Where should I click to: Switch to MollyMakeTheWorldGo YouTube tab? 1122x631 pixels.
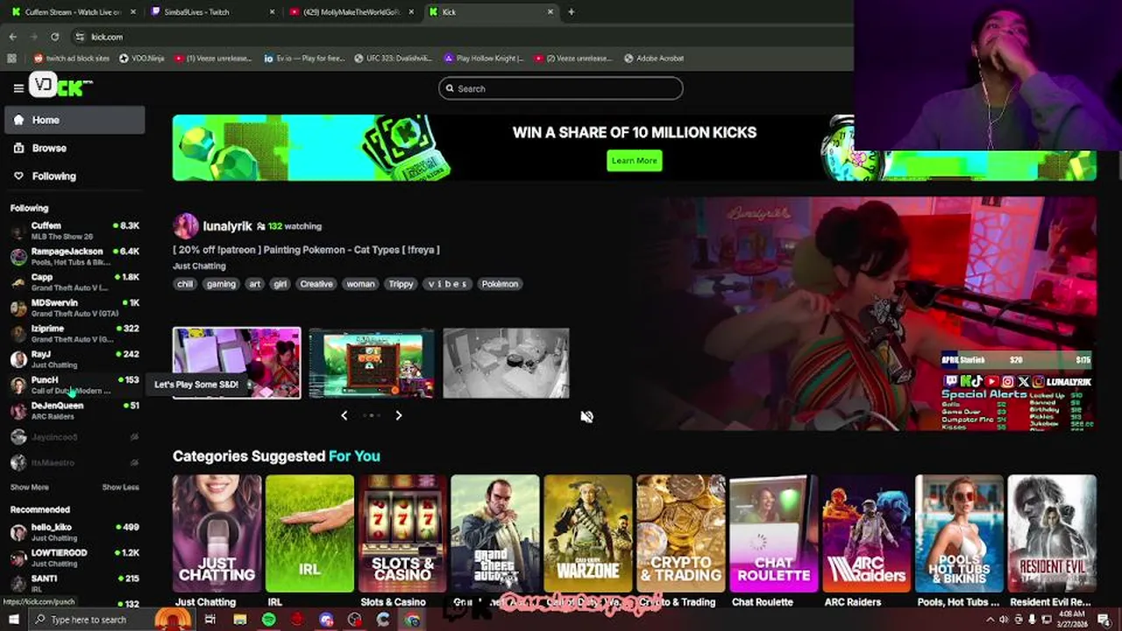351,12
